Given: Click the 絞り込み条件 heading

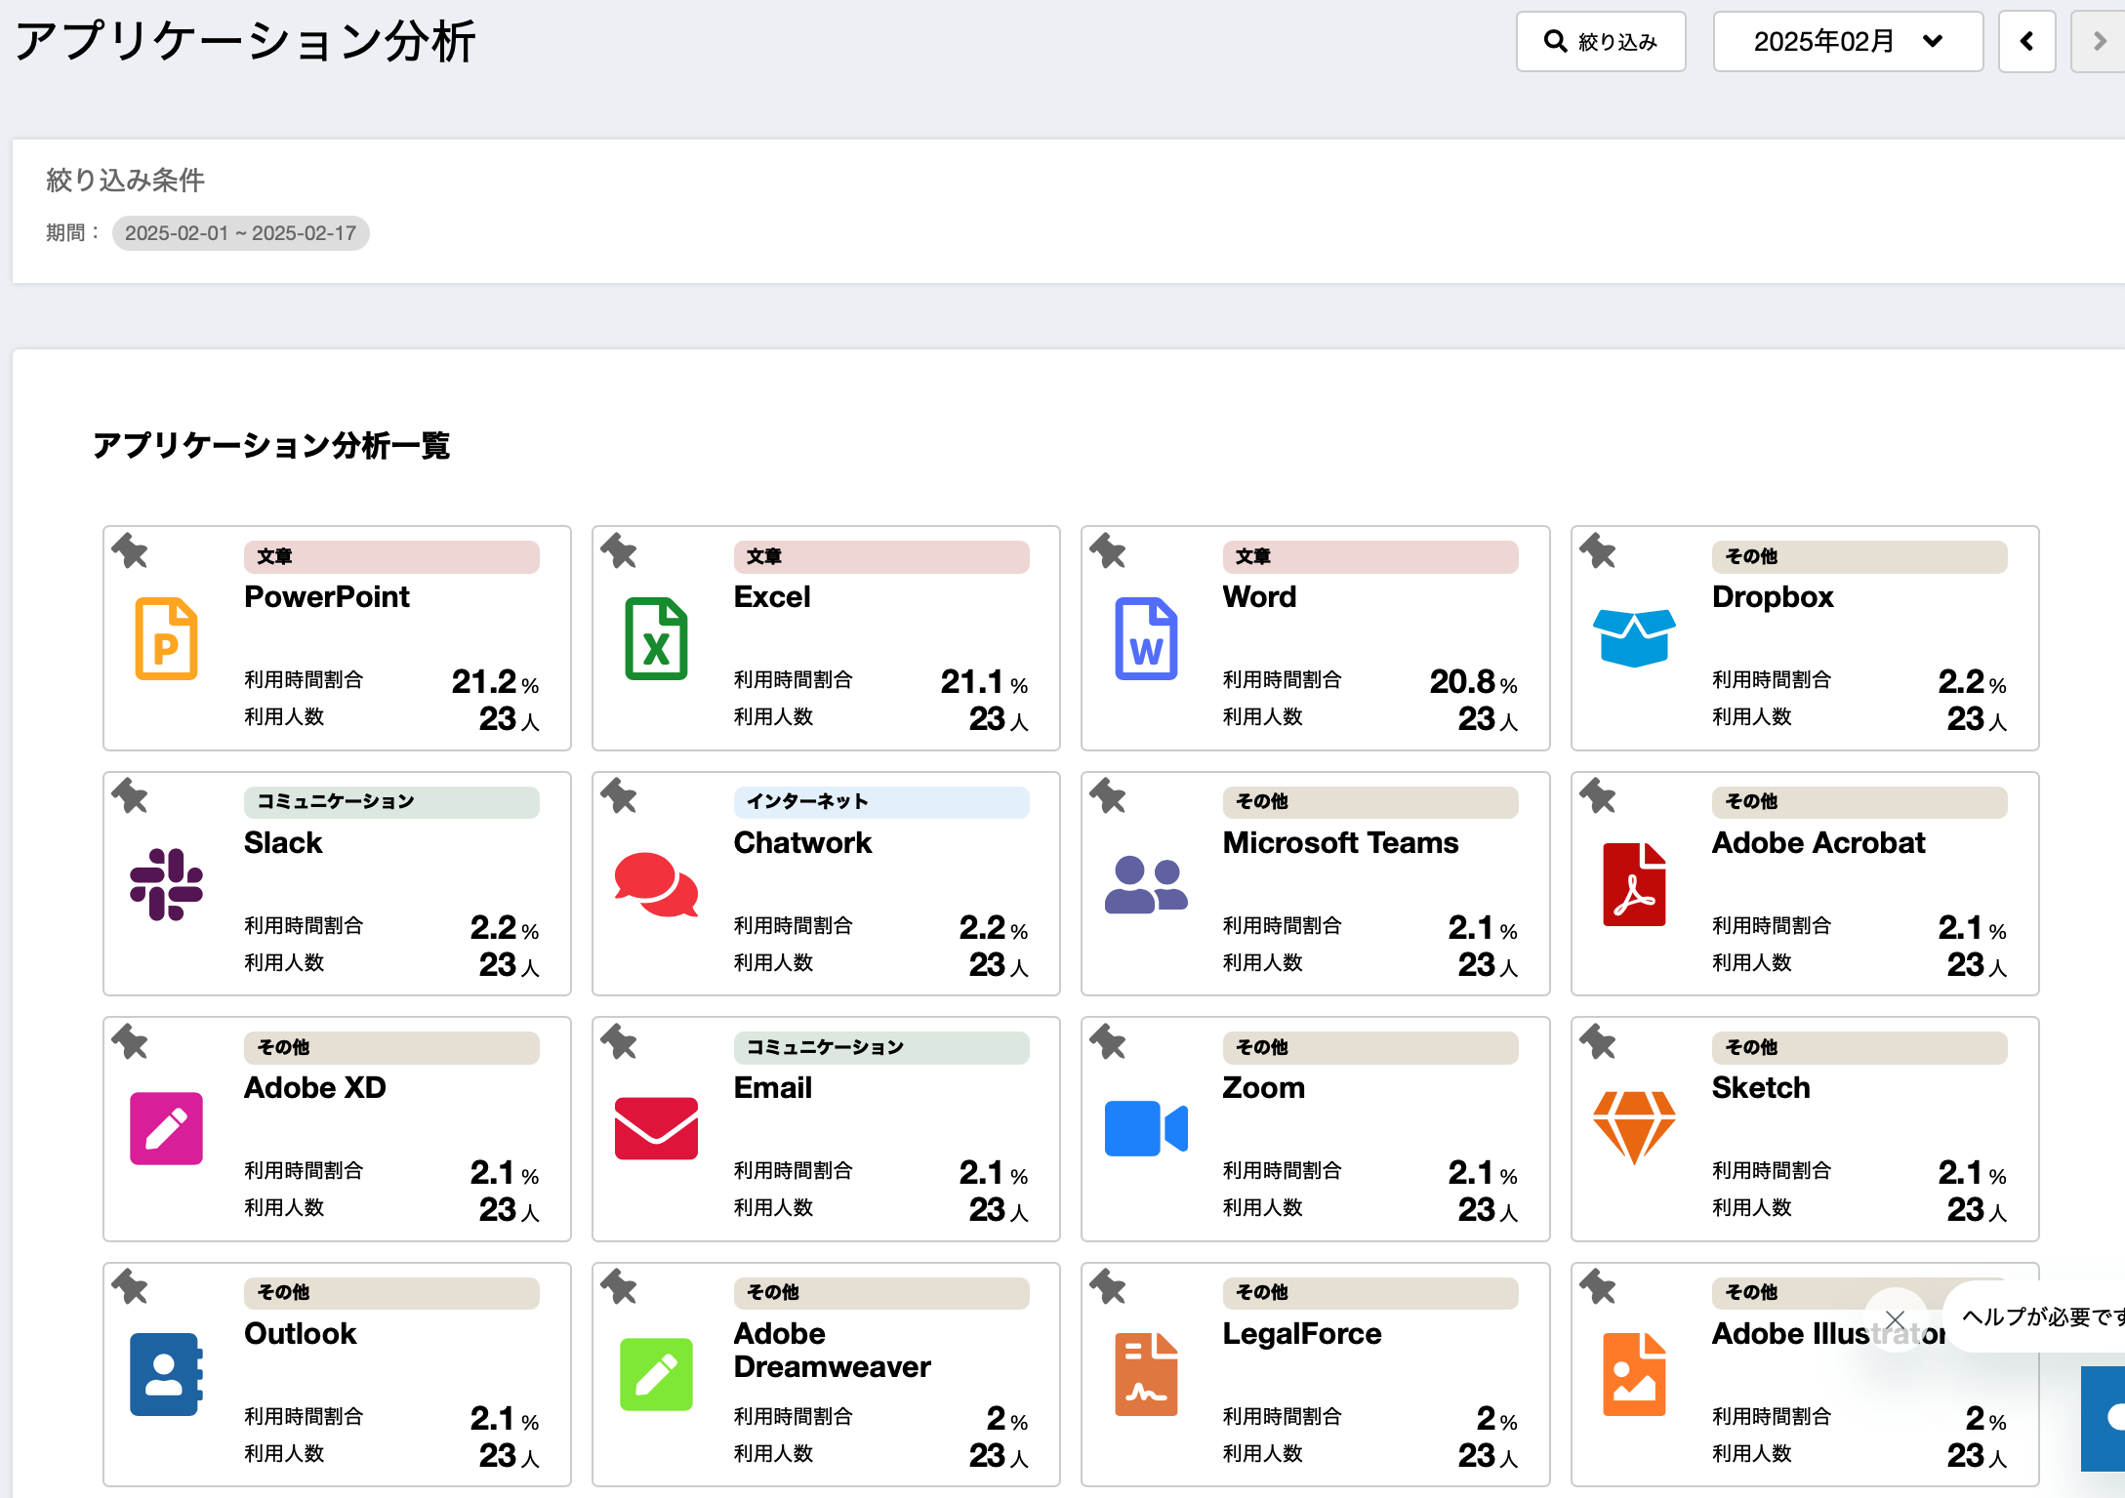Looking at the screenshot, I should pos(126,181).
